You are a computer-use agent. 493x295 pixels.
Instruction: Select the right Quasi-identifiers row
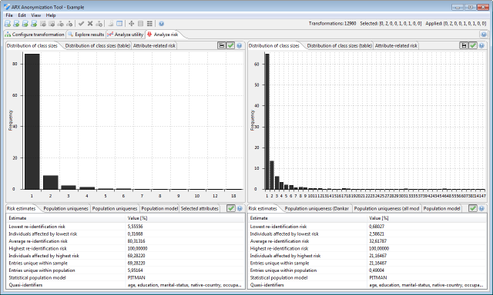coord(367,285)
